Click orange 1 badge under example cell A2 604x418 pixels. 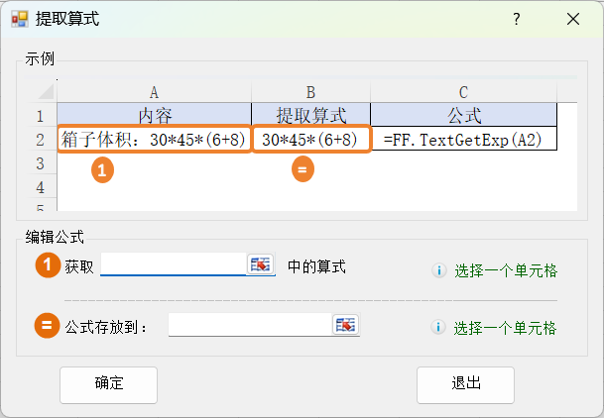(x=103, y=169)
